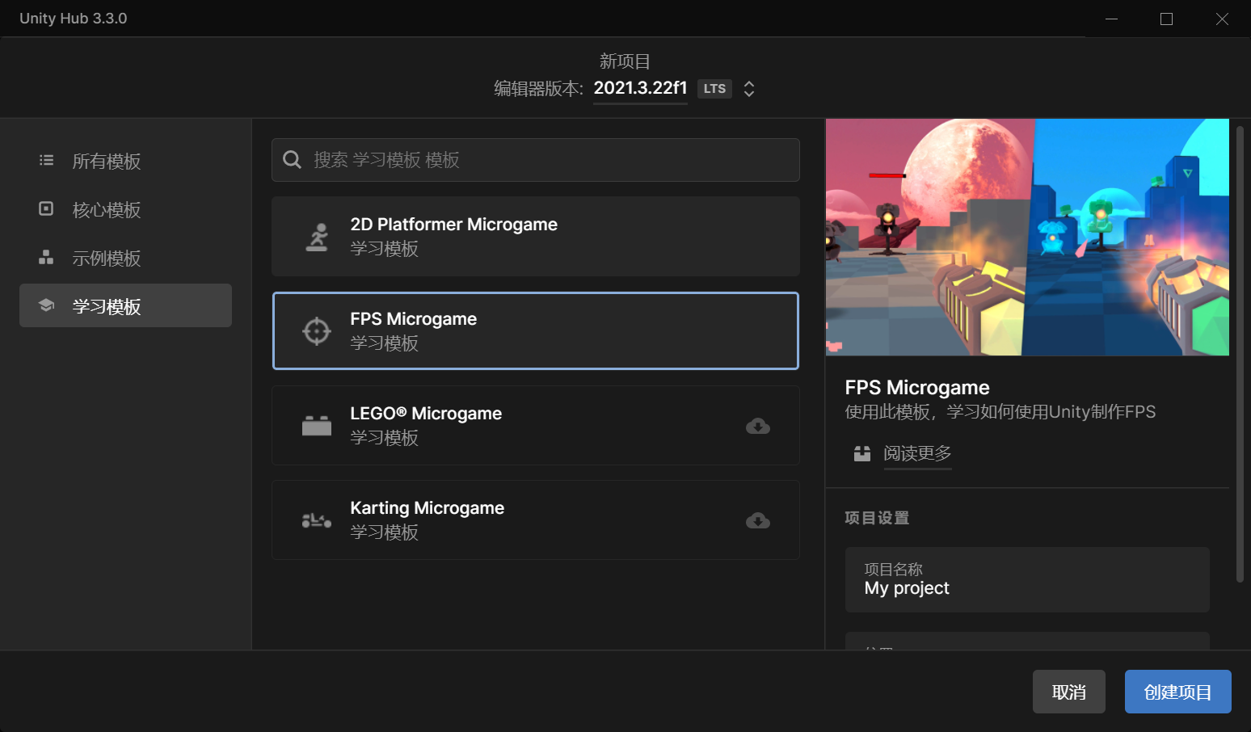Image resolution: width=1251 pixels, height=732 pixels.
Task: Choose the 2D Platformer Microgame template
Action: click(x=536, y=237)
